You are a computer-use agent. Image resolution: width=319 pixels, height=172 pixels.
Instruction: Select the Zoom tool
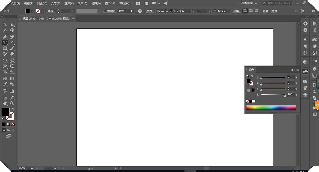click(x=12, y=103)
